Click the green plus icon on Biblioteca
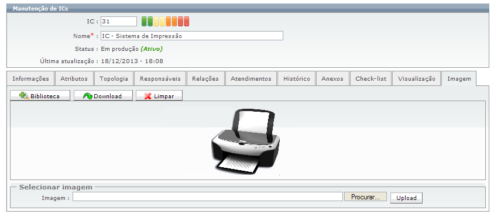Viewport: 494px width, 214px height. pos(24,96)
